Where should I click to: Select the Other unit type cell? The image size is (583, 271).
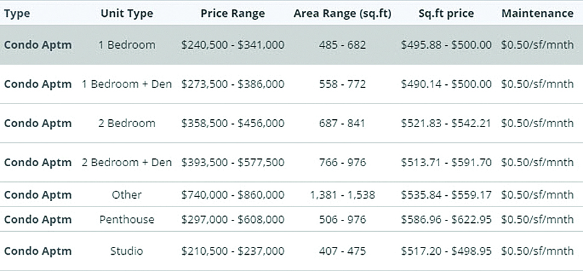pyautogui.click(x=127, y=195)
